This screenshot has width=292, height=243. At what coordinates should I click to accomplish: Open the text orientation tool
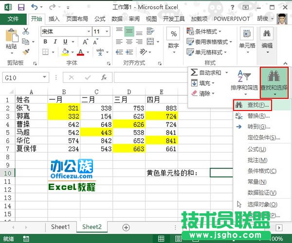[144, 52]
